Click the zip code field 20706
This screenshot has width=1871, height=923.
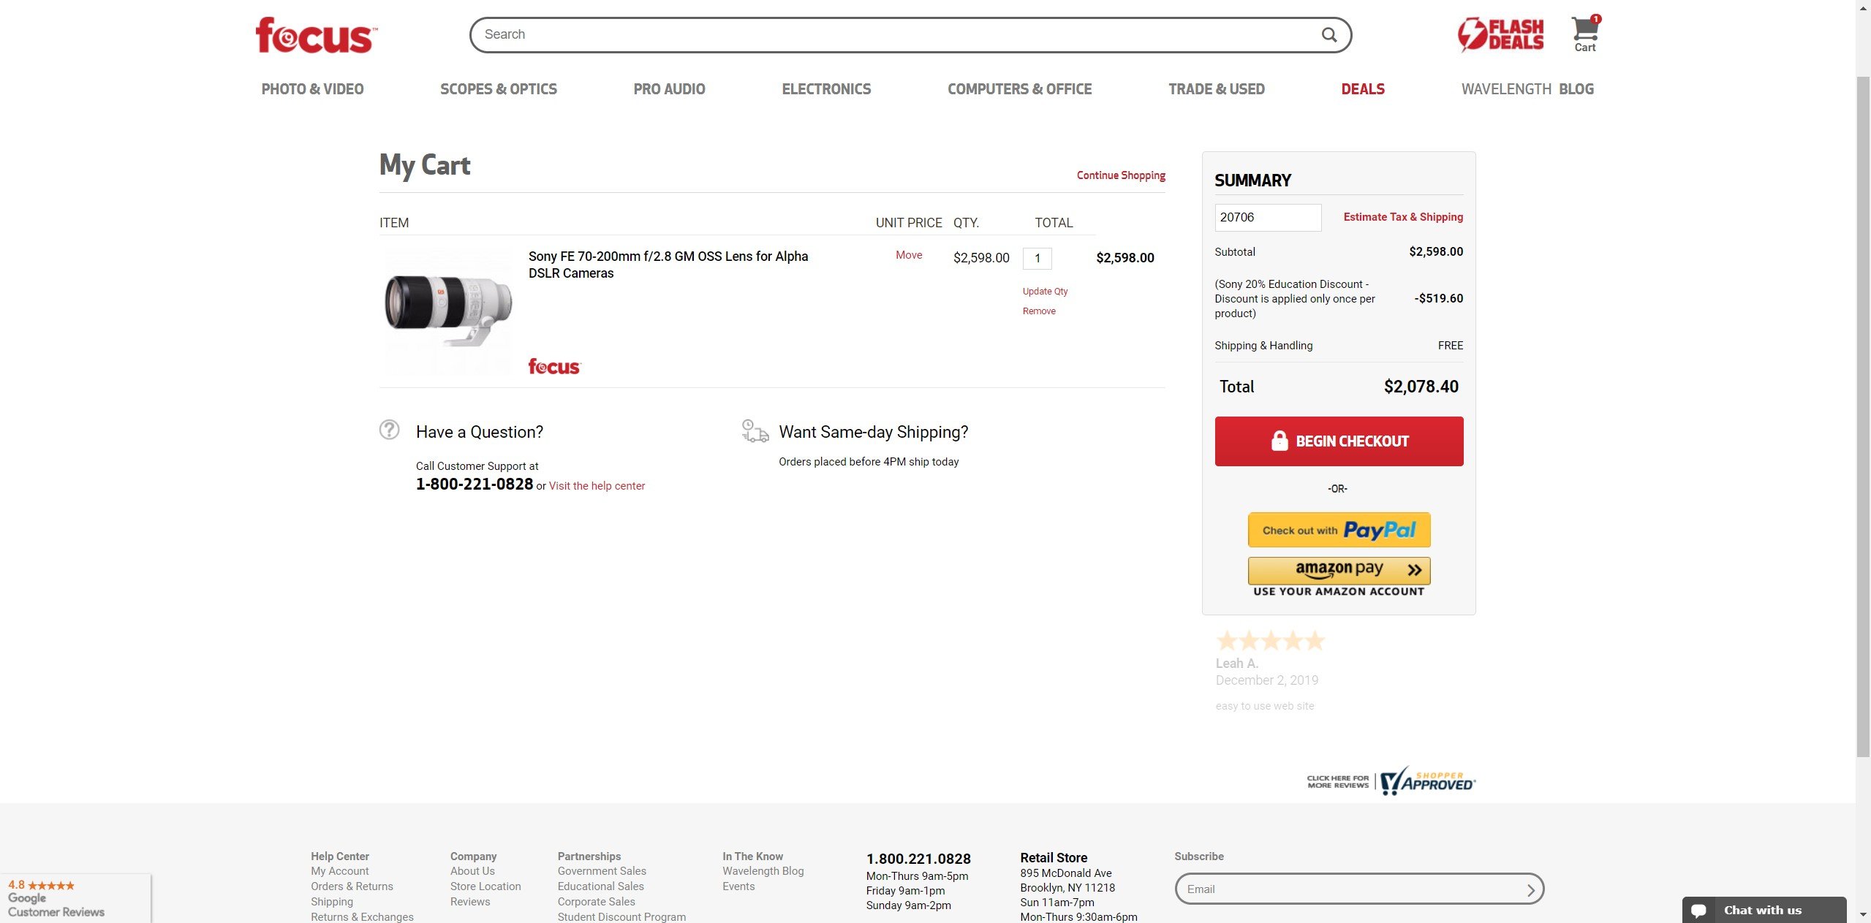[1268, 217]
